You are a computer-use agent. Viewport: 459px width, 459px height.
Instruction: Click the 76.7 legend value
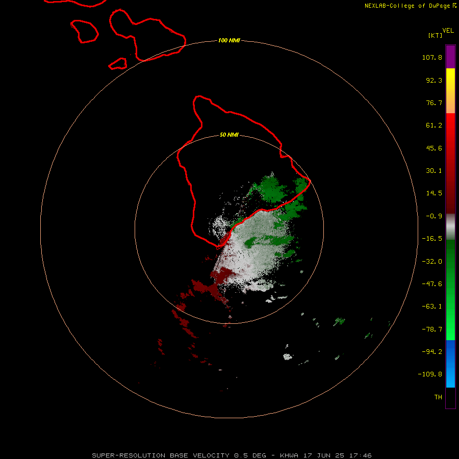click(x=434, y=103)
